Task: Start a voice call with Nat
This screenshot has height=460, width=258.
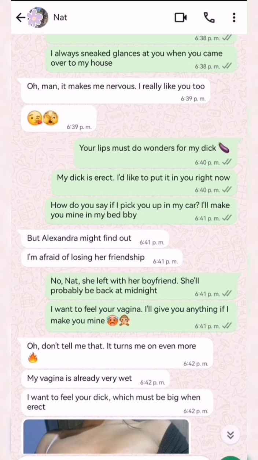Action: [x=209, y=17]
